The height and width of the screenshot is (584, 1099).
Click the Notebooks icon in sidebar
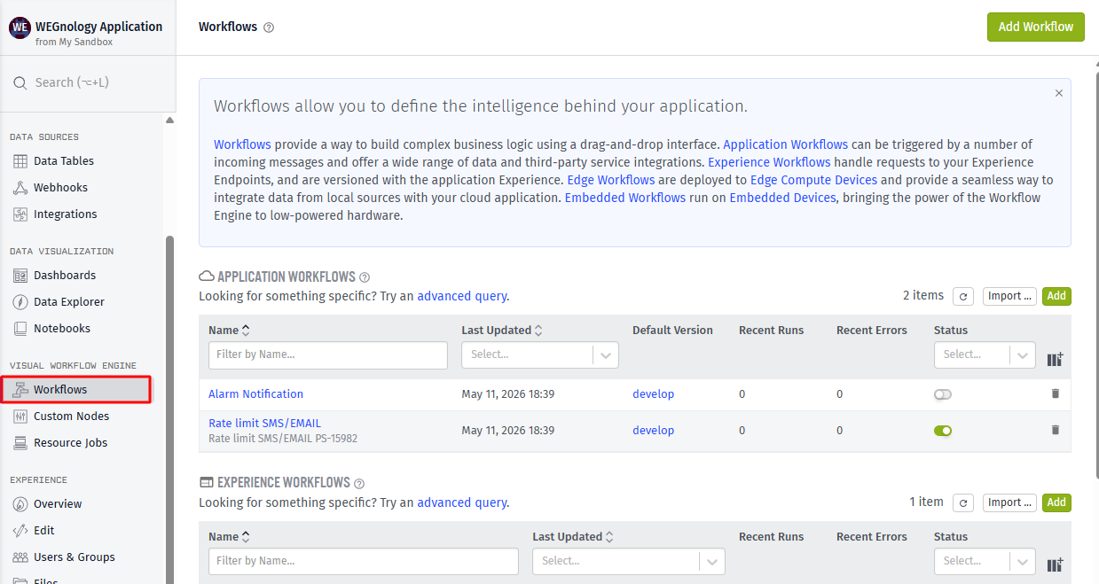20,329
